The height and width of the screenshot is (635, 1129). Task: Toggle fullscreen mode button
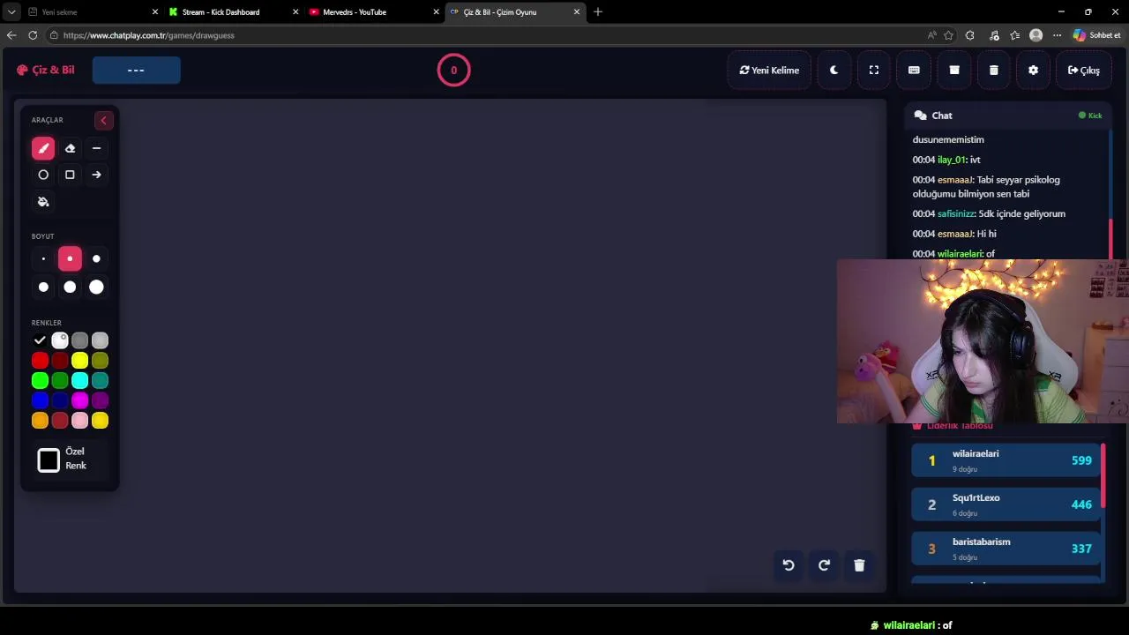pyautogui.click(x=874, y=71)
